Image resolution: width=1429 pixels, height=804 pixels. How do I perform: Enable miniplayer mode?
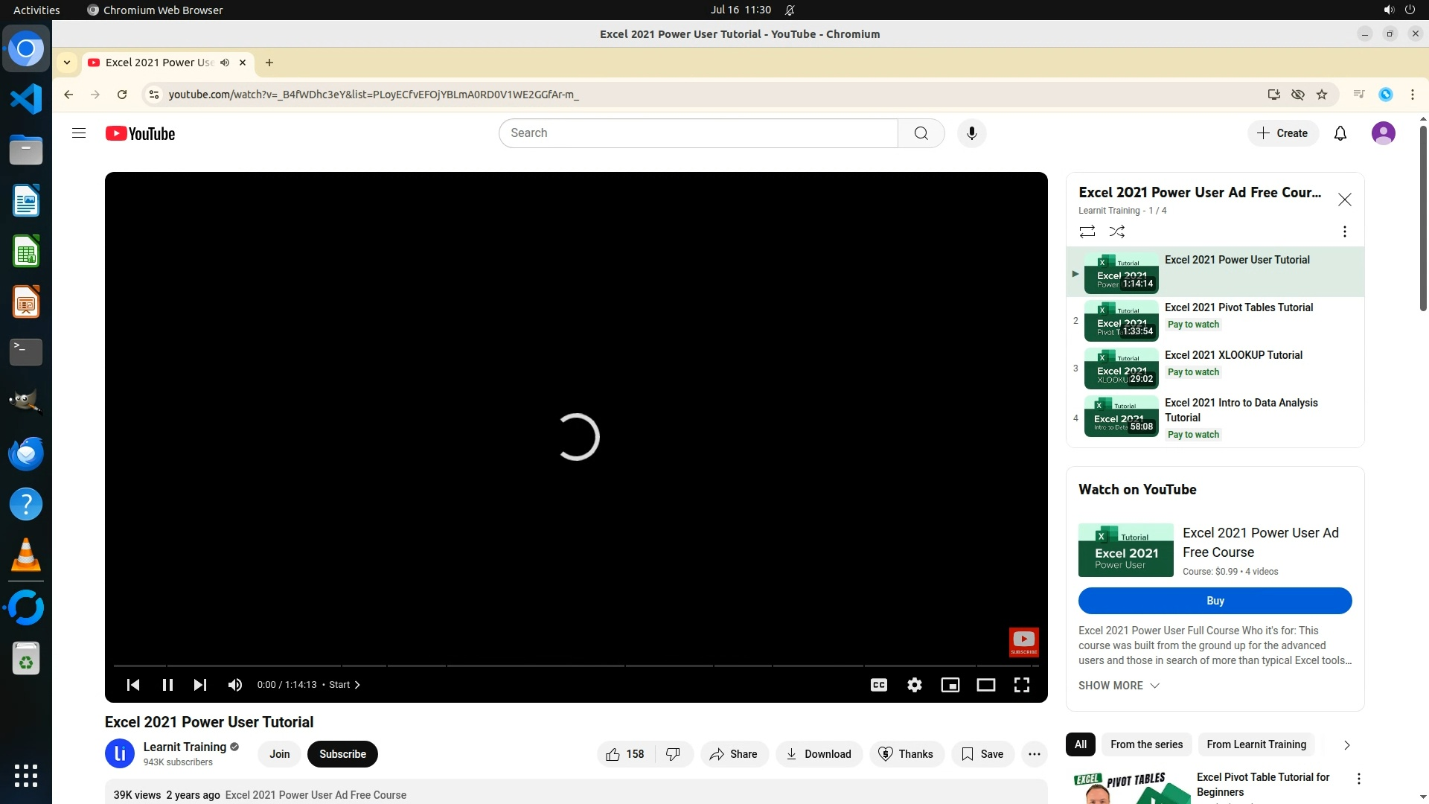[950, 685]
